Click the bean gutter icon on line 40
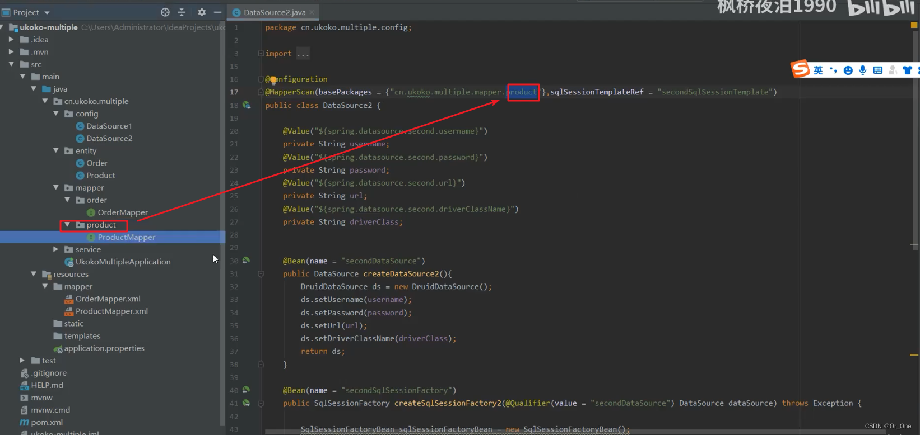The height and width of the screenshot is (435, 920). (x=246, y=390)
